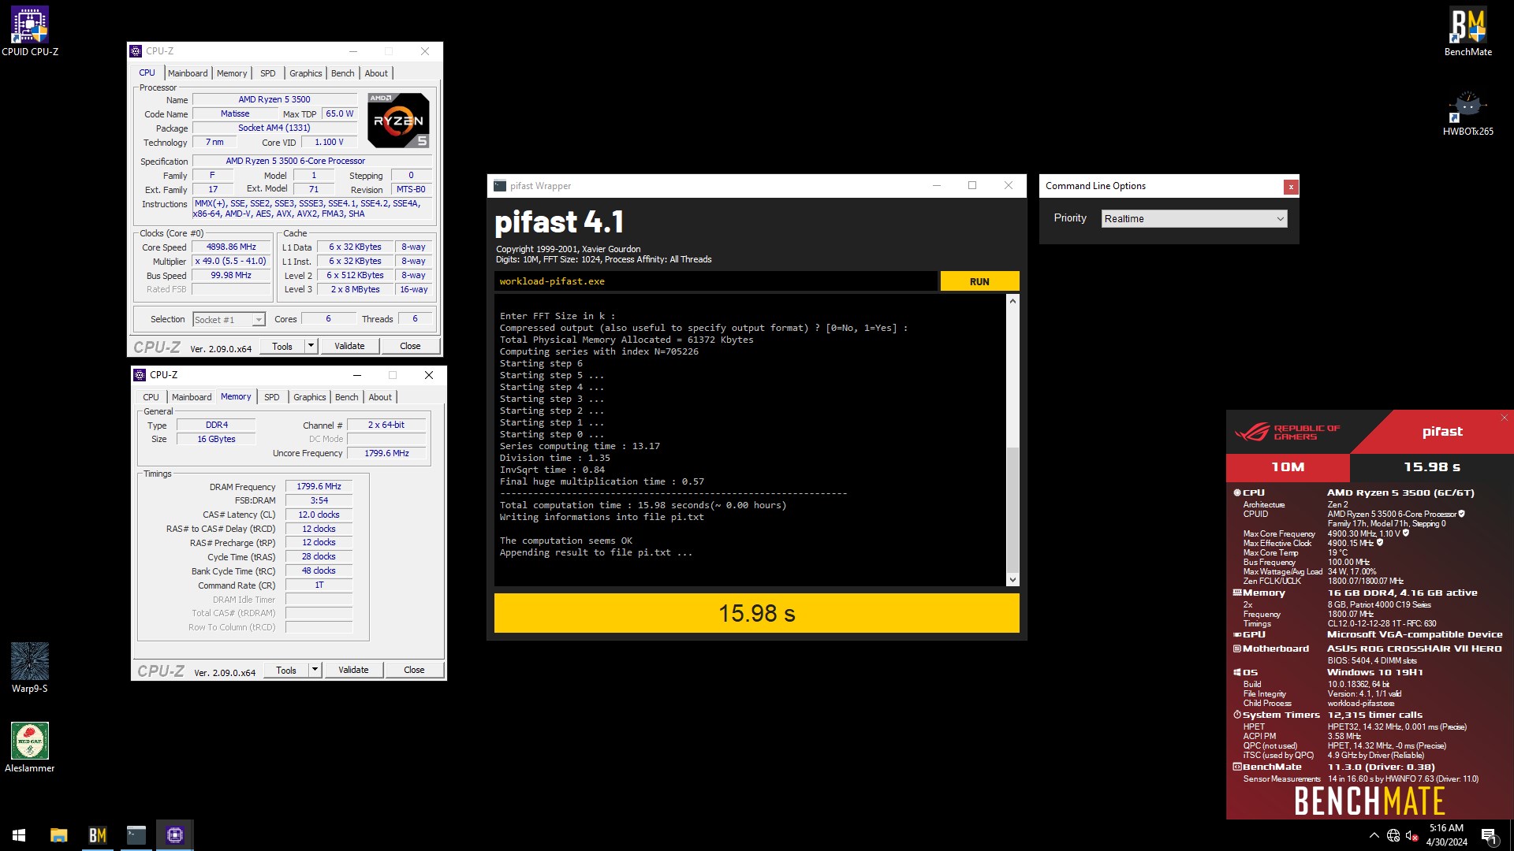Show hidden system tray icons
This screenshot has height=851, width=1514.
click(1374, 835)
